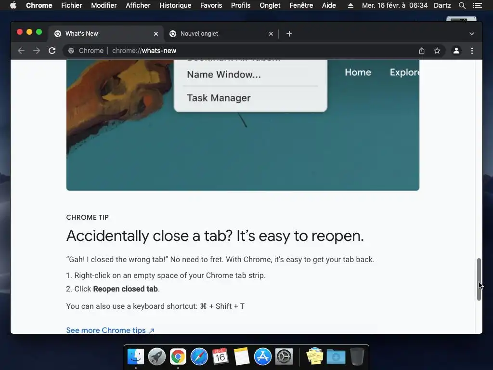Open the Historique menu
This screenshot has height=370, width=493.
pos(175,5)
